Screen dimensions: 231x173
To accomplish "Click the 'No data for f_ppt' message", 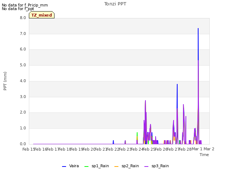I will click(x=18, y=9).
